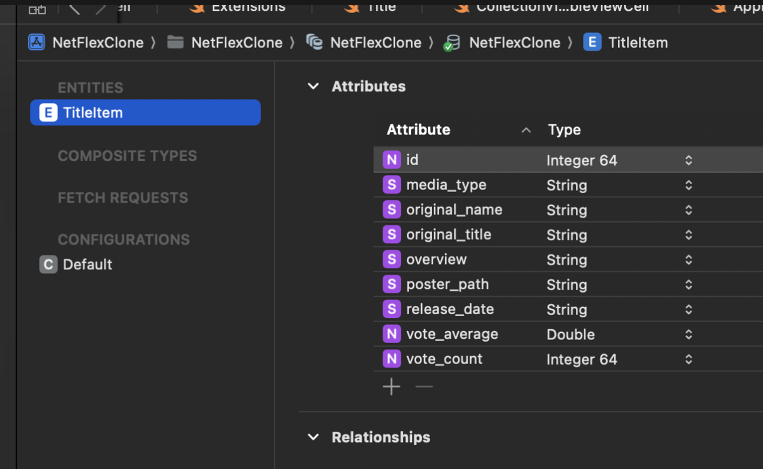Image resolution: width=763 pixels, height=469 pixels.
Task: Add a new attribute with plus button
Action: [x=392, y=387]
